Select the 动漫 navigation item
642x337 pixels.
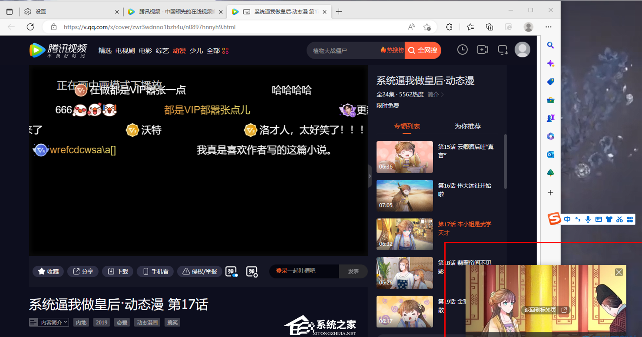point(179,51)
